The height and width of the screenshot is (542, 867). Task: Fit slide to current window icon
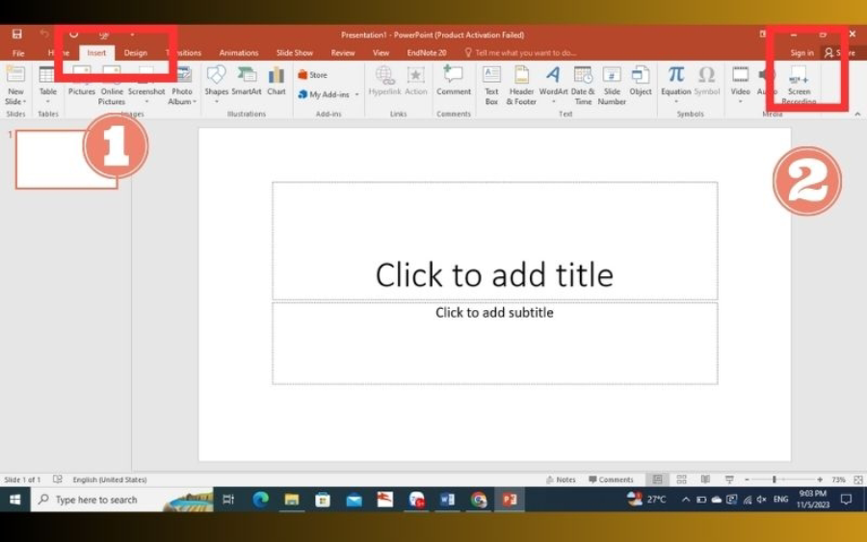click(x=858, y=479)
